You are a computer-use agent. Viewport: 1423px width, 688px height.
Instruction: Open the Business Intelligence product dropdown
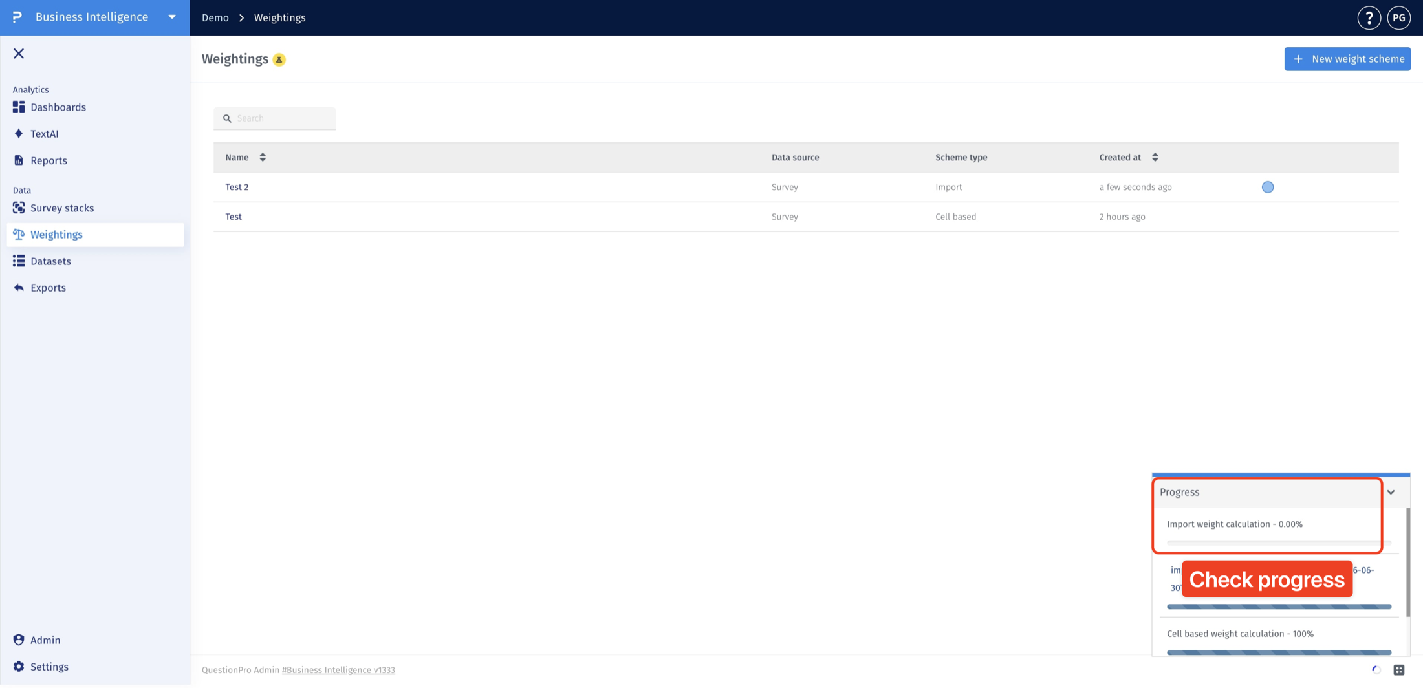(172, 17)
